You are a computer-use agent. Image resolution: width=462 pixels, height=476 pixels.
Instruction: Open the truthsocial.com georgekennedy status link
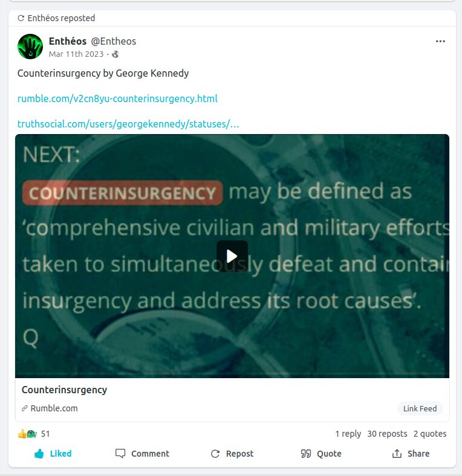[x=128, y=124]
